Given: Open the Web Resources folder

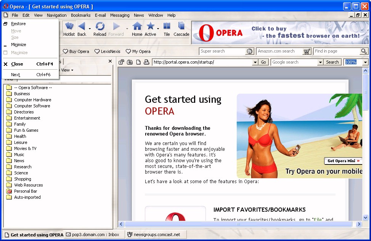Looking at the screenshot, I should 25,185.
